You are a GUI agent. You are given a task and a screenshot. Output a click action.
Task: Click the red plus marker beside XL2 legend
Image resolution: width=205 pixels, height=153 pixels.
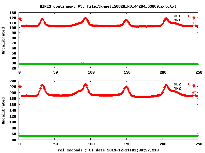click(188, 84)
